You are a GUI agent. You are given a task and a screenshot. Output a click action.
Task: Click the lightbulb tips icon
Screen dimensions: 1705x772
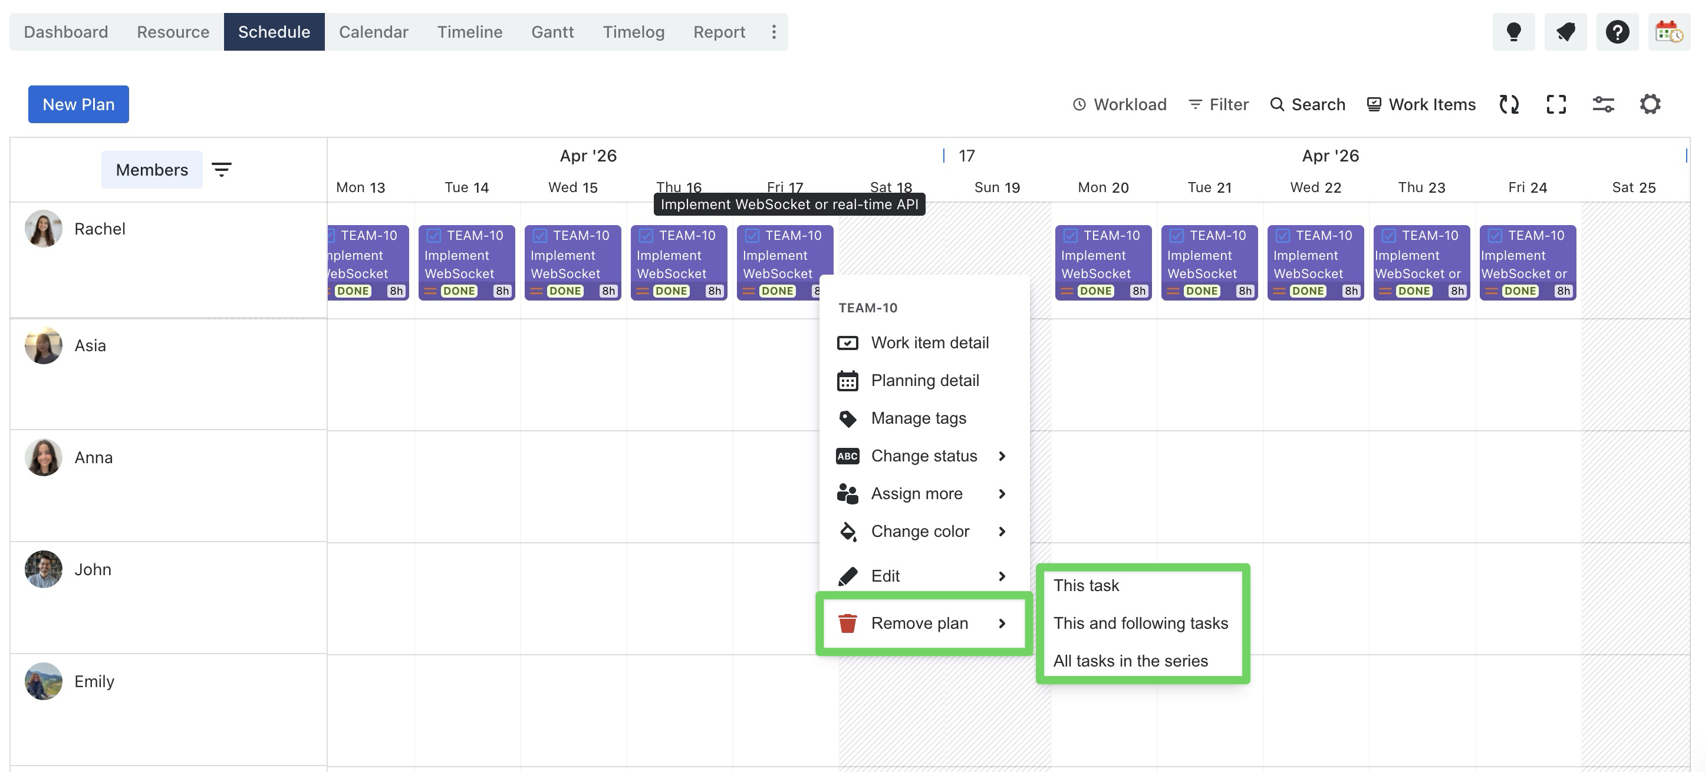pyautogui.click(x=1513, y=32)
